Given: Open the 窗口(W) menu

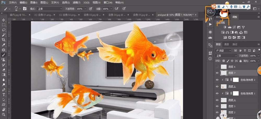Looking at the screenshot, I should (x=108, y=3).
